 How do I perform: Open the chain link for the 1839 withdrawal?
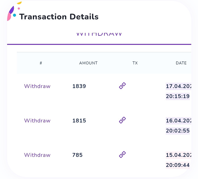tap(122, 86)
